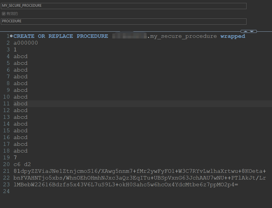Click the MY_SECURE_PROCEDURE name field
This screenshot has height=208, width=272.
pyautogui.click(x=123, y=6)
